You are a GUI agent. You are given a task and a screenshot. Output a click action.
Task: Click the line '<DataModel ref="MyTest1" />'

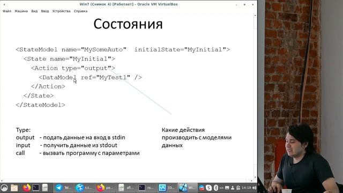tap(91, 77)
